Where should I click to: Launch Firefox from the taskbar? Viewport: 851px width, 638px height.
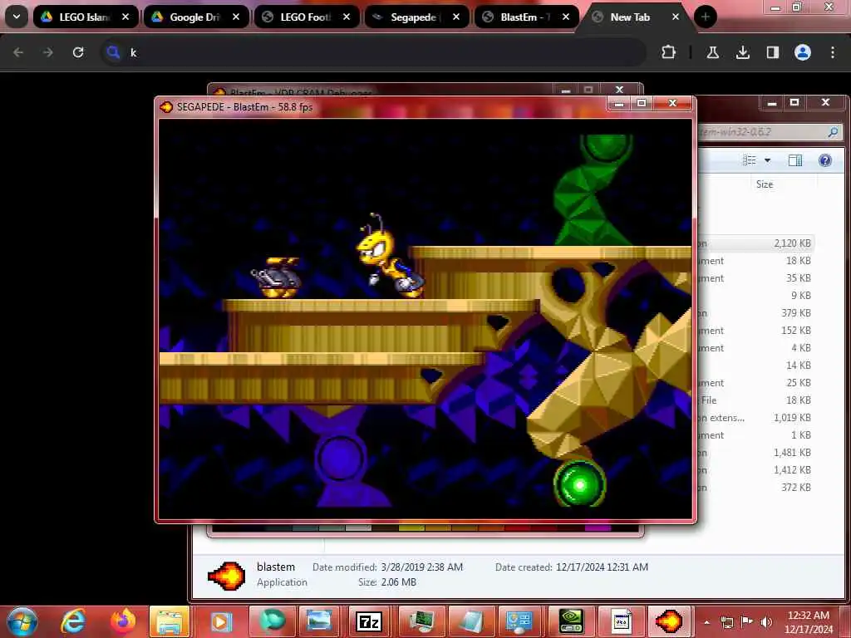[123, 621]
